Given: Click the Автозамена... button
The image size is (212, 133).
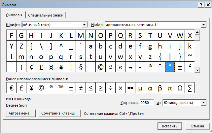Looking at the screenshot, I should tap(21, 114).
